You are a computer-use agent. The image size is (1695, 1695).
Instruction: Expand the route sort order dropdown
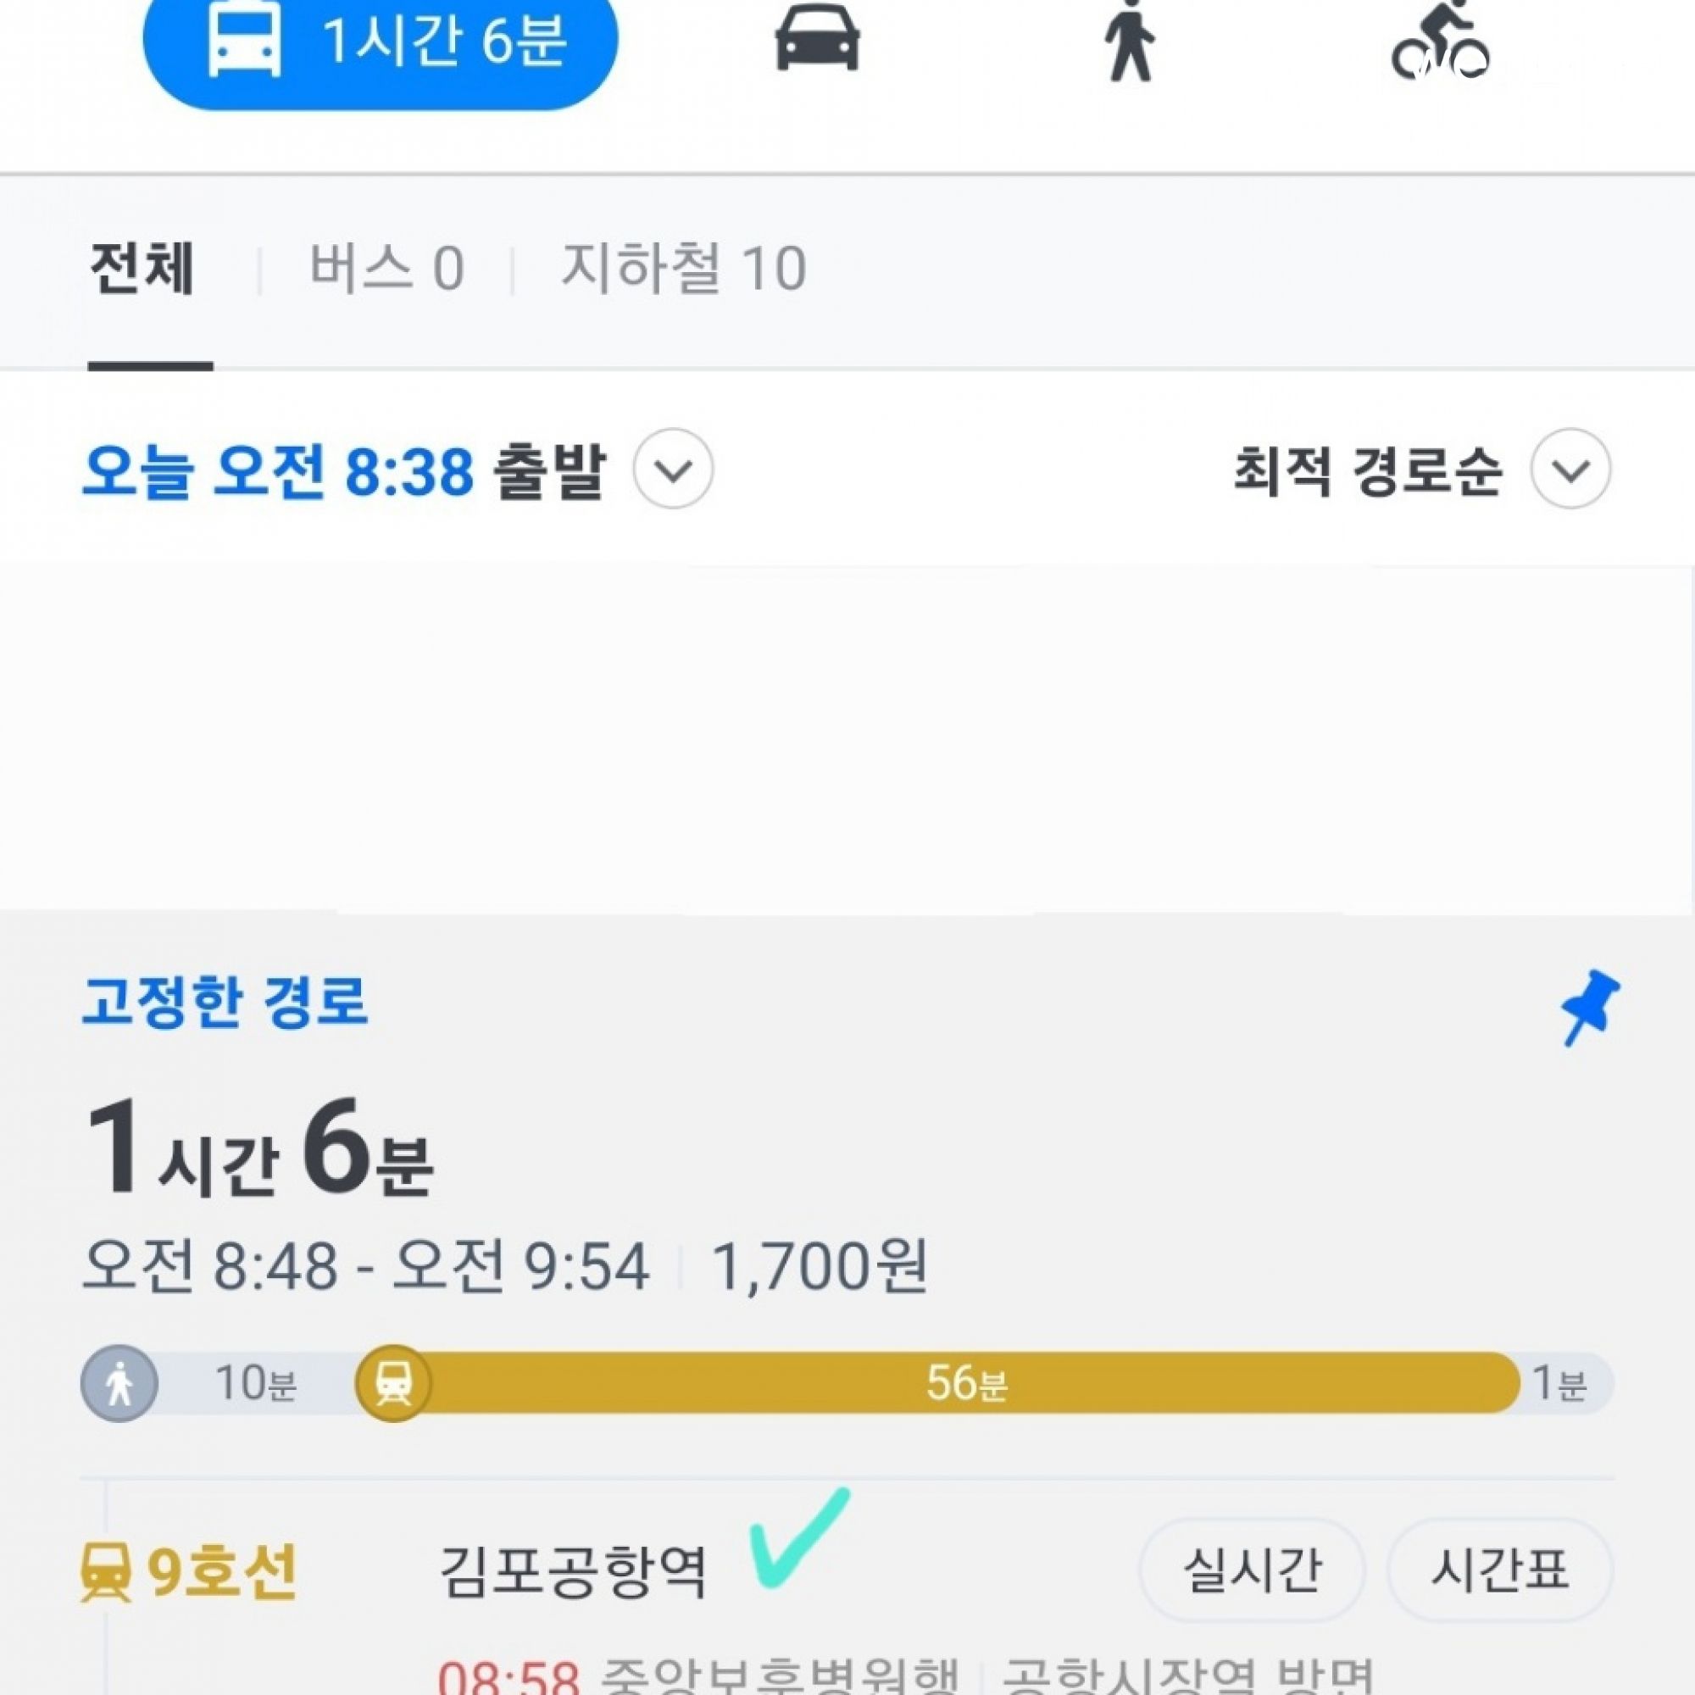(x=1570, y=470)
